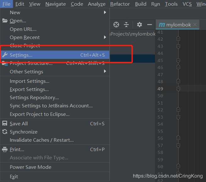Click the Collapse All icon

coord(126,25)
